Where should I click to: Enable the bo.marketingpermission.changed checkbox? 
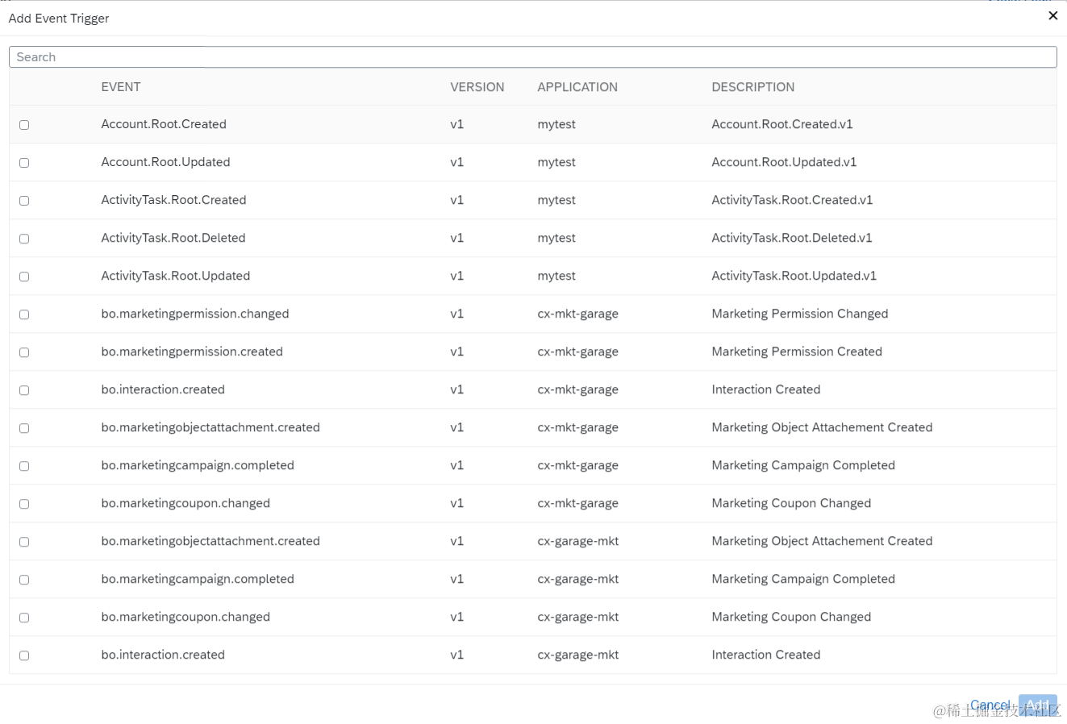(24, 314)
